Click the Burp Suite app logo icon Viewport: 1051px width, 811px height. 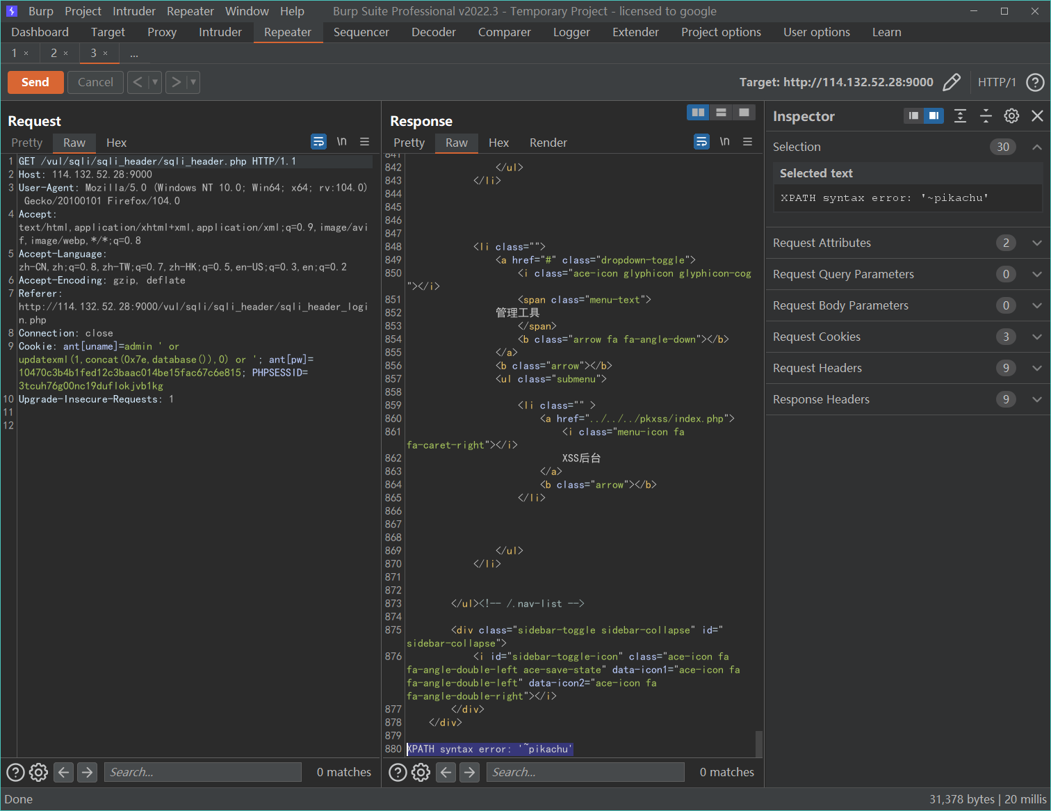pyautogui.click(x=11, y=11)
